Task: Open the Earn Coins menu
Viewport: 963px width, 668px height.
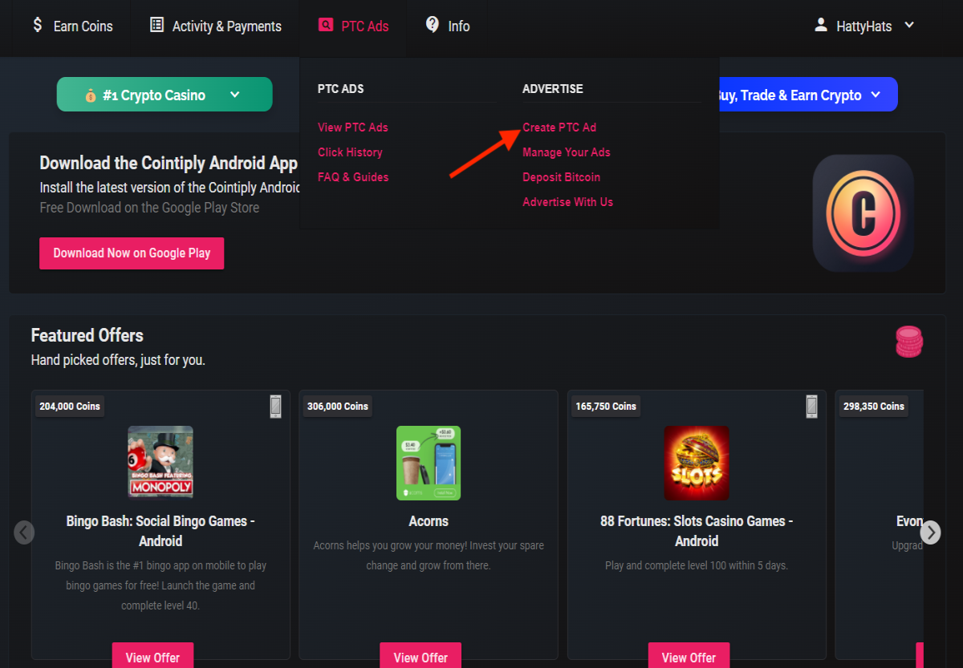Action: pyautogui.click(x=72, y=26)
